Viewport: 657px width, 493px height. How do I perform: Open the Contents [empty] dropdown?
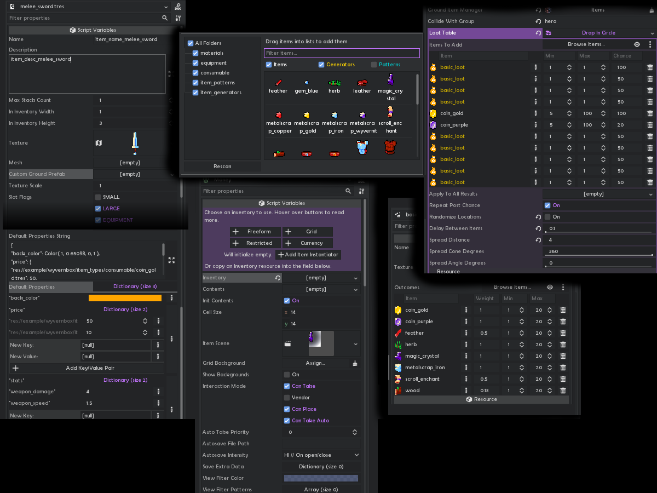pos(321,289)
